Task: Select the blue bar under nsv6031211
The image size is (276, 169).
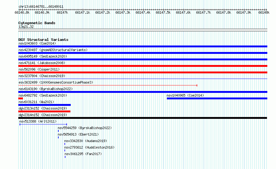Action: tap(45, 105)
